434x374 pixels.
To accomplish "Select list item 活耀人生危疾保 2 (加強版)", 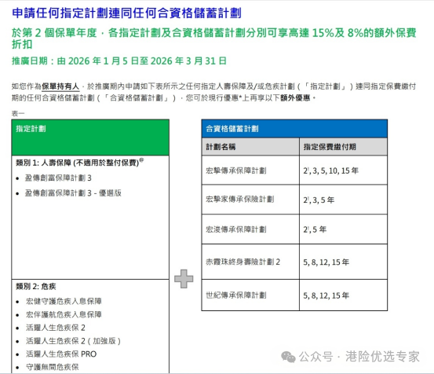I will (73, 341).
